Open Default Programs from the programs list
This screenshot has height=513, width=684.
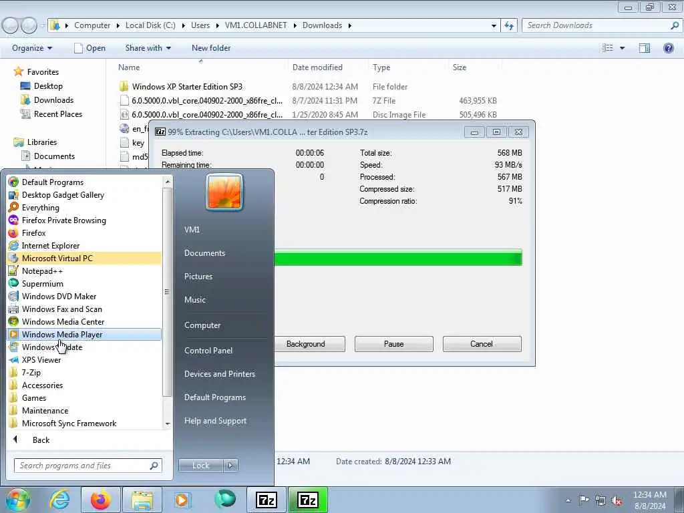click(x=52, y=182)
